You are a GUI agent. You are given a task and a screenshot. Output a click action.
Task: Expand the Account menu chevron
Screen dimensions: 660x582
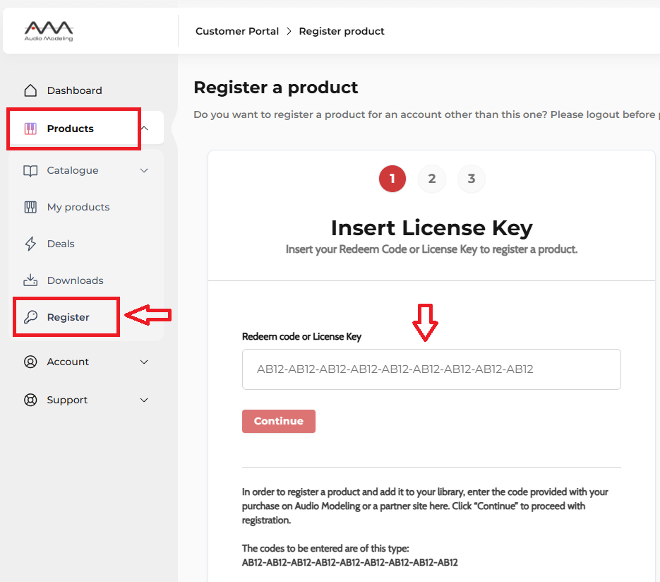point(144,362)
